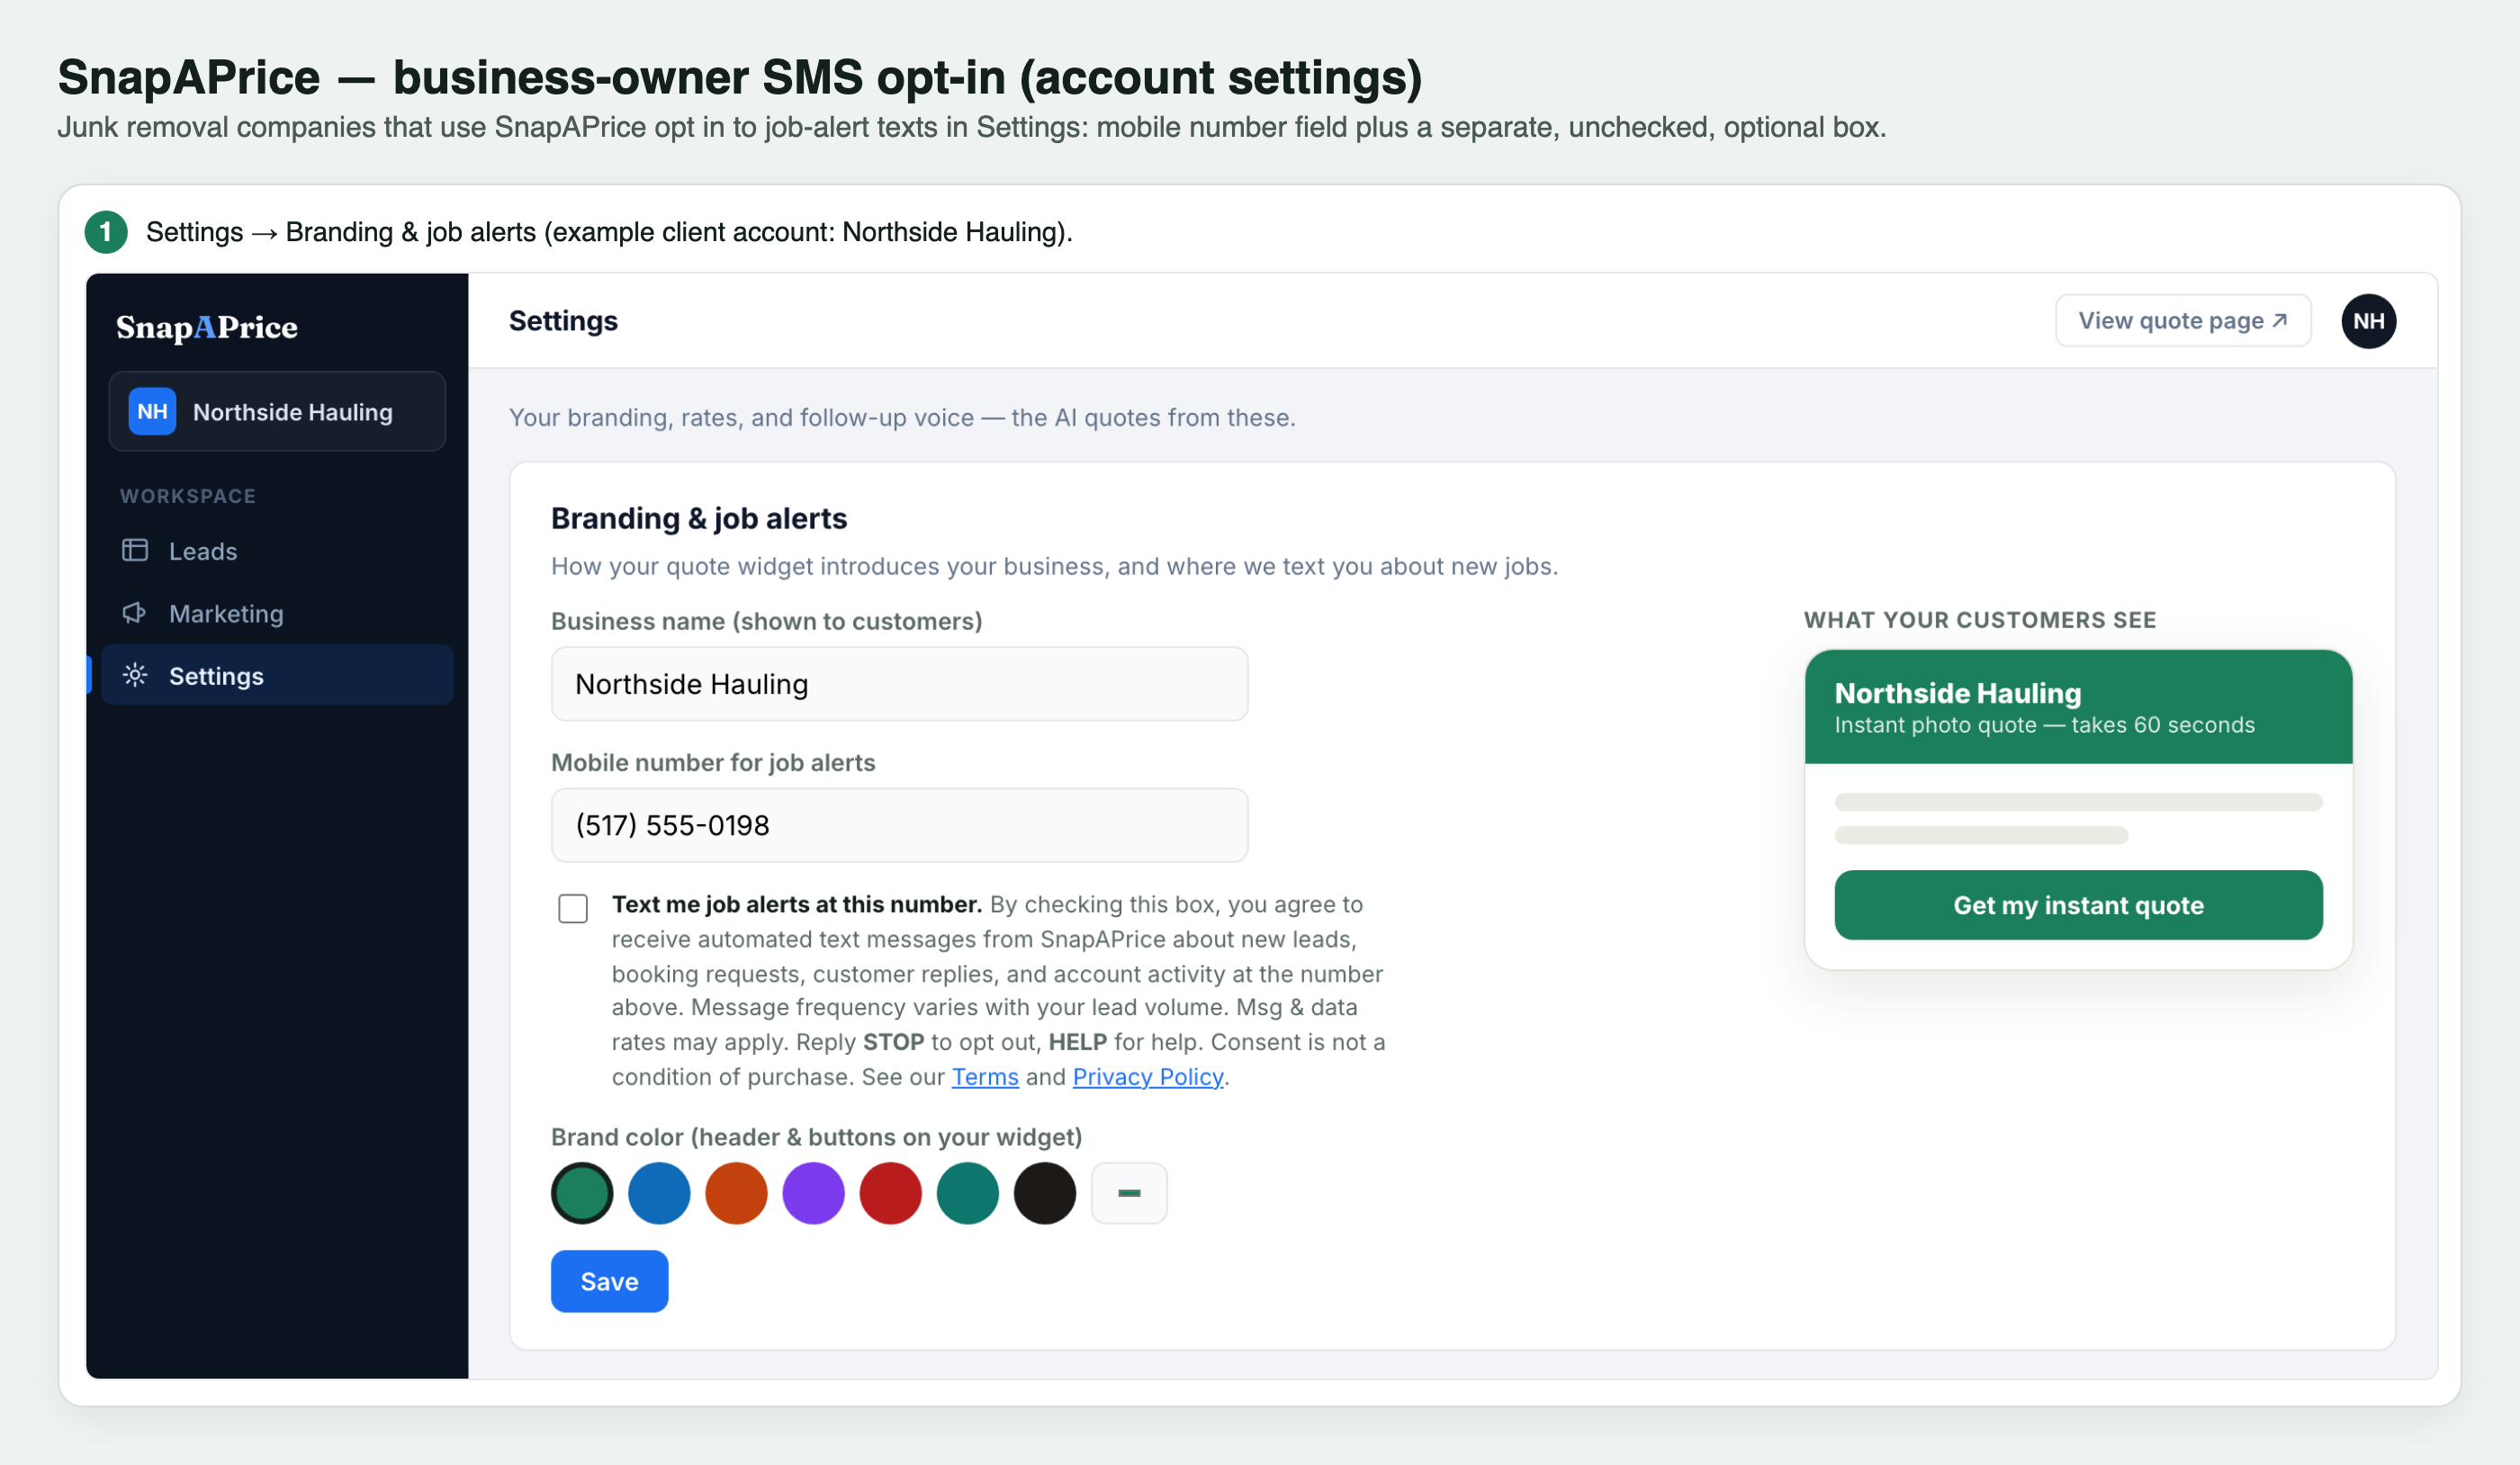Click the Business name input field

(x=899, y=684)
